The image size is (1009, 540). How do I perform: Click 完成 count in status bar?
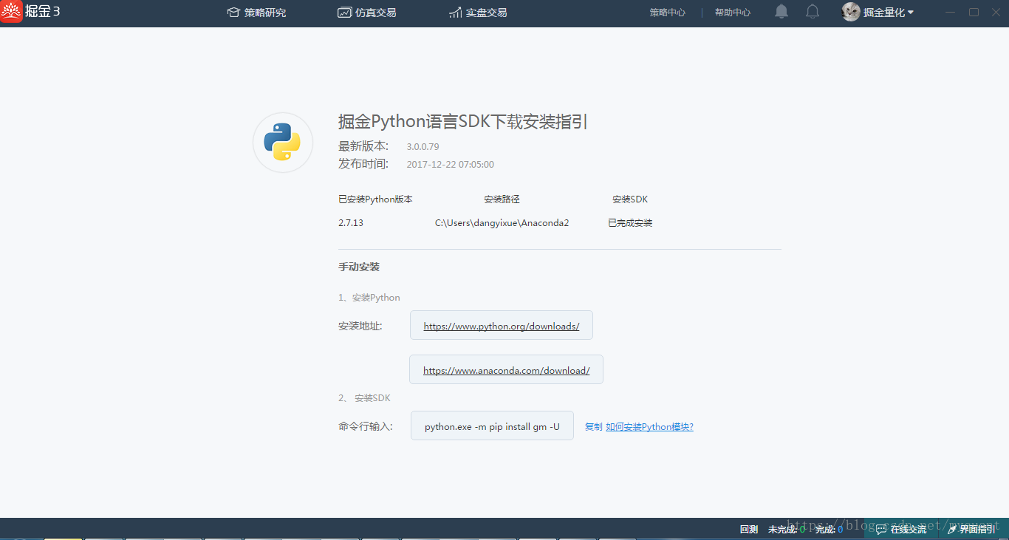pyautogui.click(x=829, y=529)
